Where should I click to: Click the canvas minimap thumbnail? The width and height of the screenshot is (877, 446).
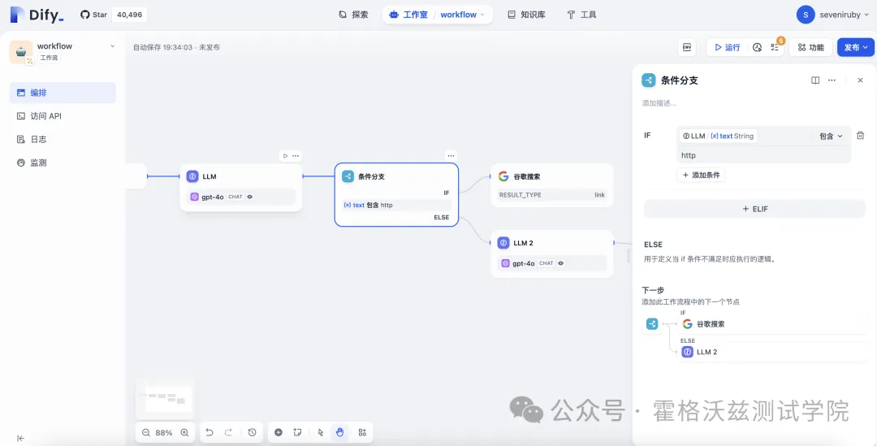(x=165, y=398)
